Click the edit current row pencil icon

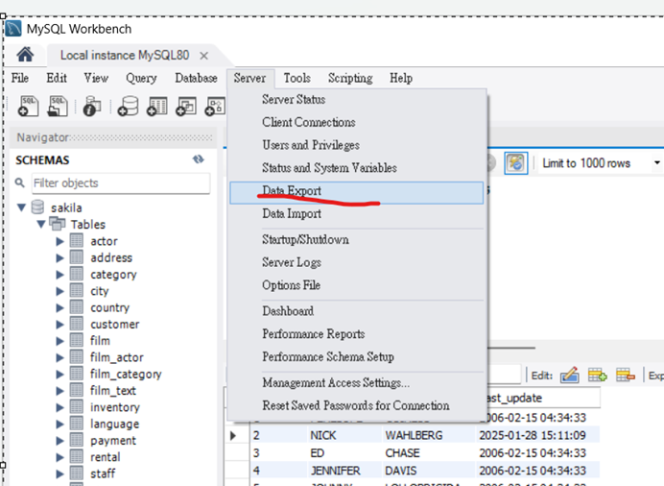point(569,375)
